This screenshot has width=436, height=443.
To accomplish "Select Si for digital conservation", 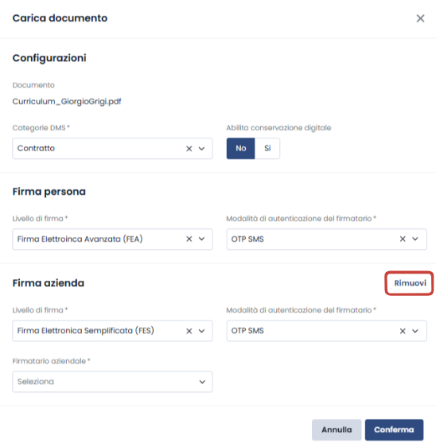I will tap(267, 148).
